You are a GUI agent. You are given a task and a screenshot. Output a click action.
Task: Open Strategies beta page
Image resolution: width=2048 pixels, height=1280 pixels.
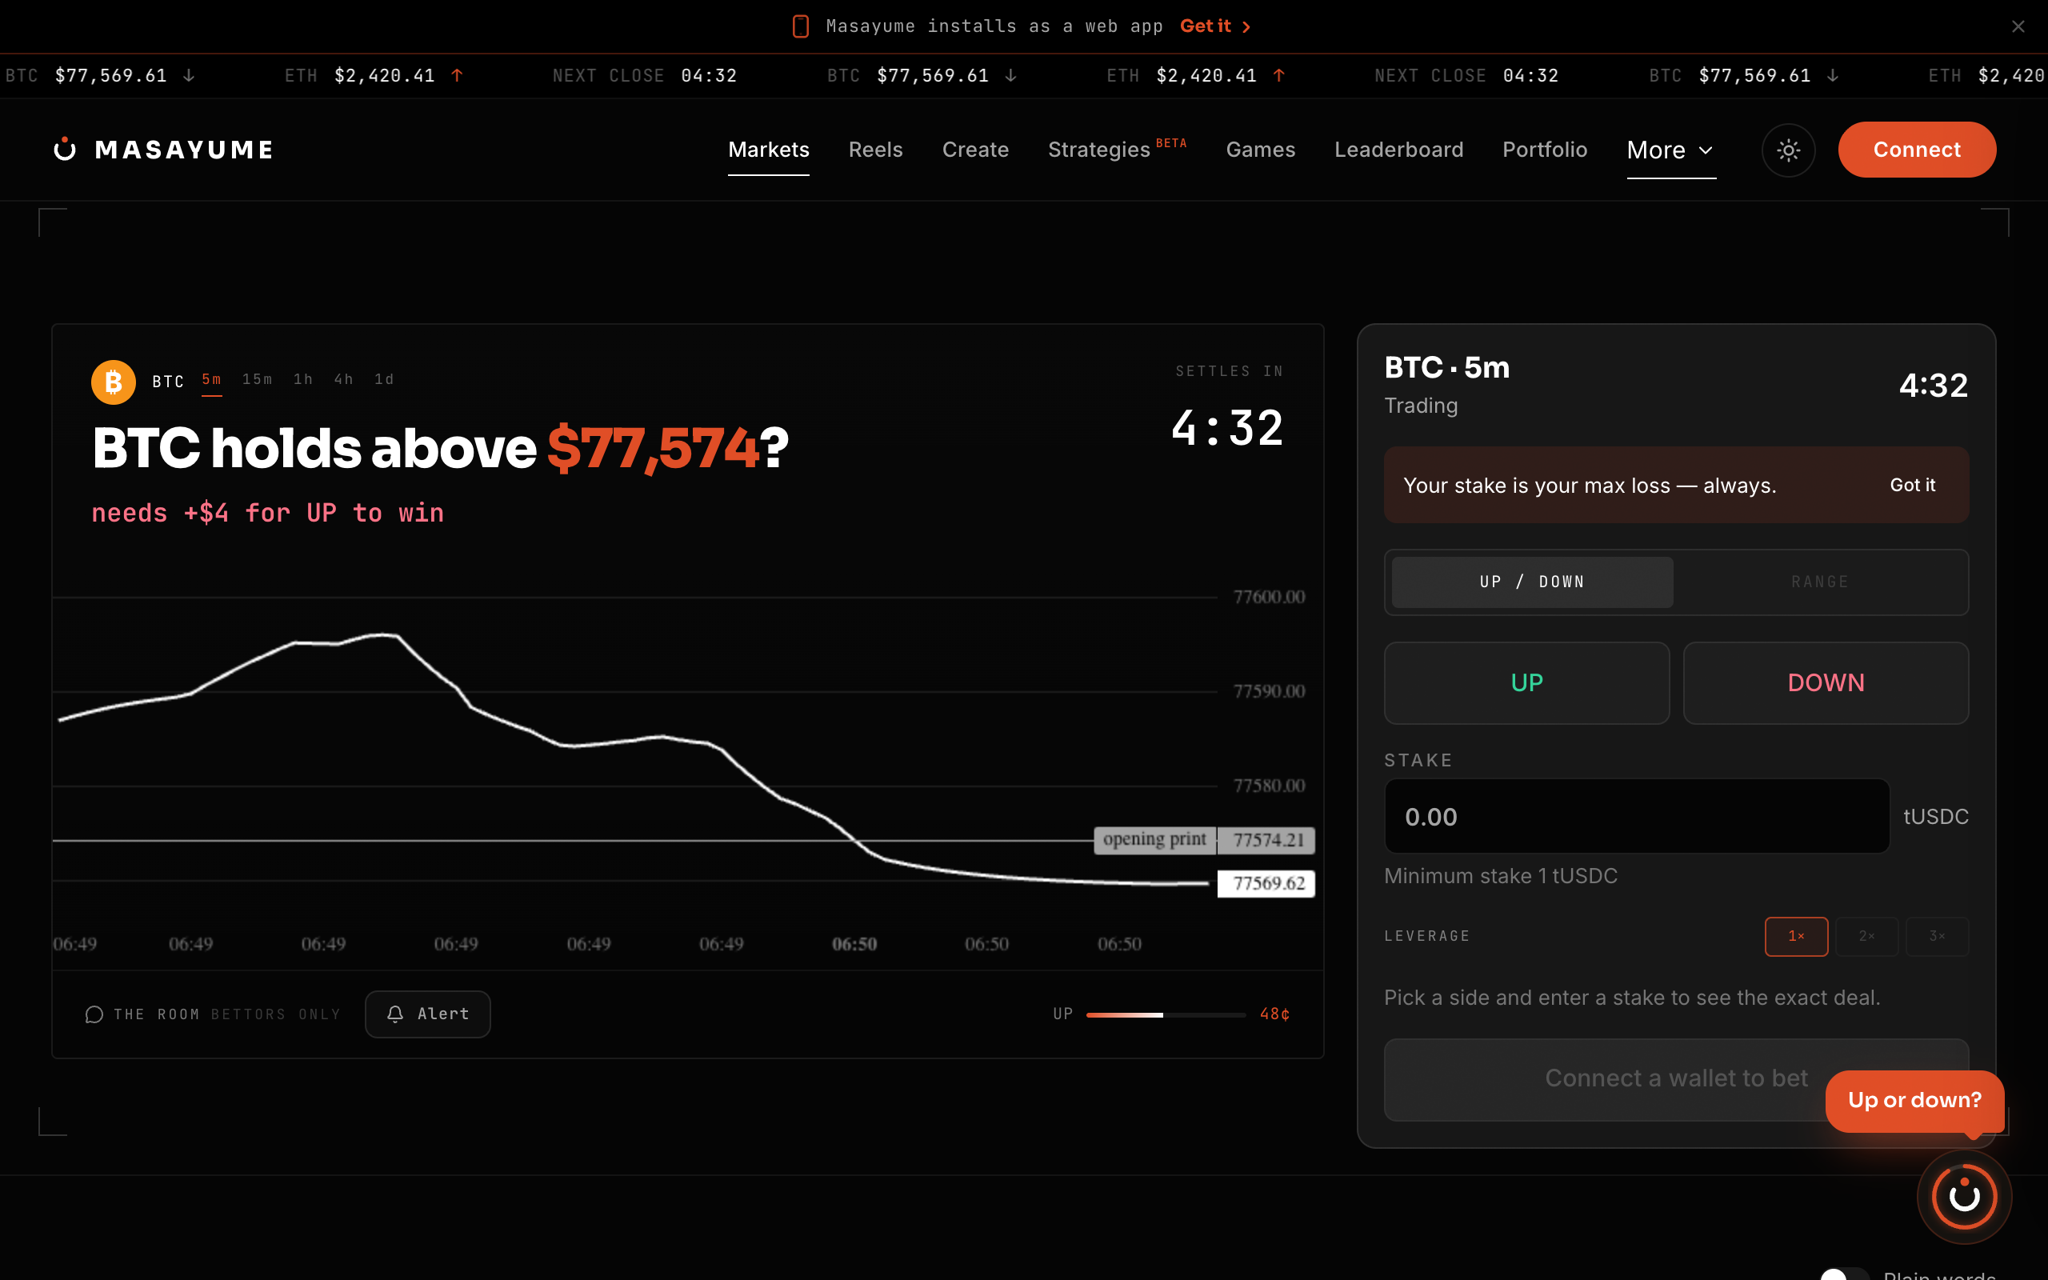coord(1117,149)
